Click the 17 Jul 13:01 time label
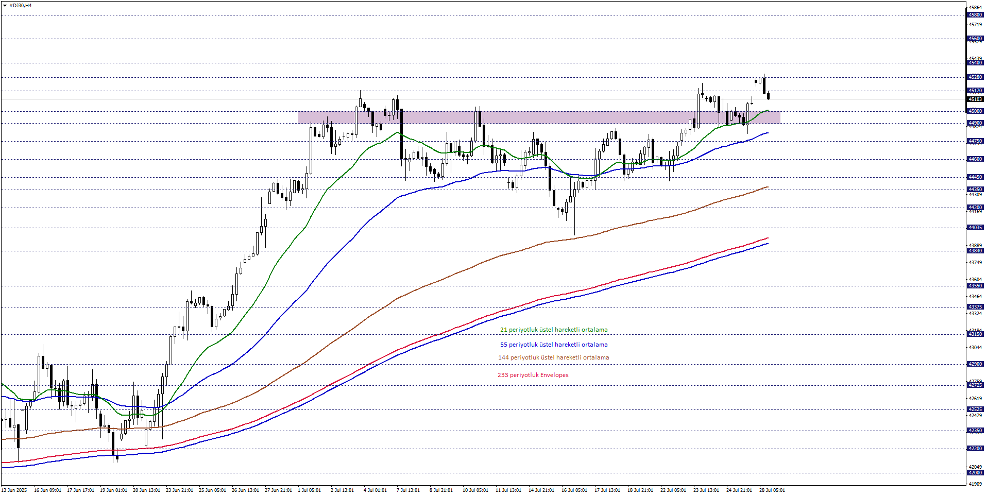 point(607,490)
